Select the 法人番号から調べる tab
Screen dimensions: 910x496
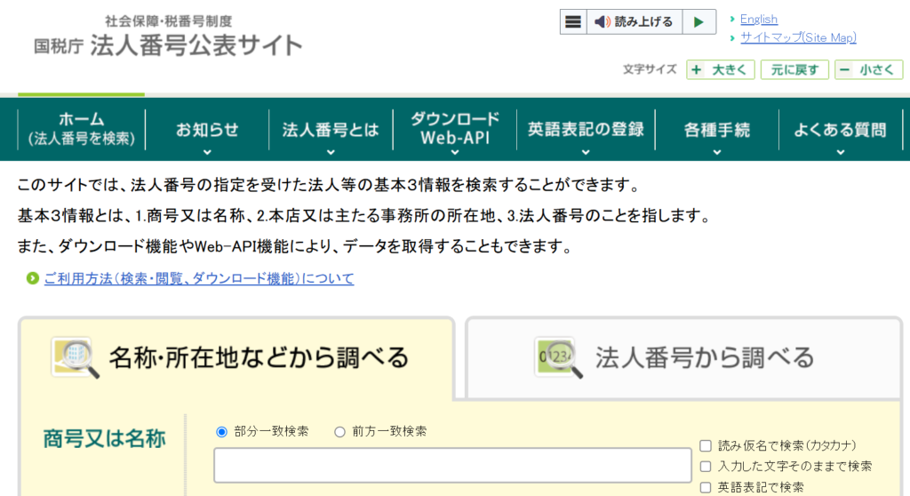(683, 357)
